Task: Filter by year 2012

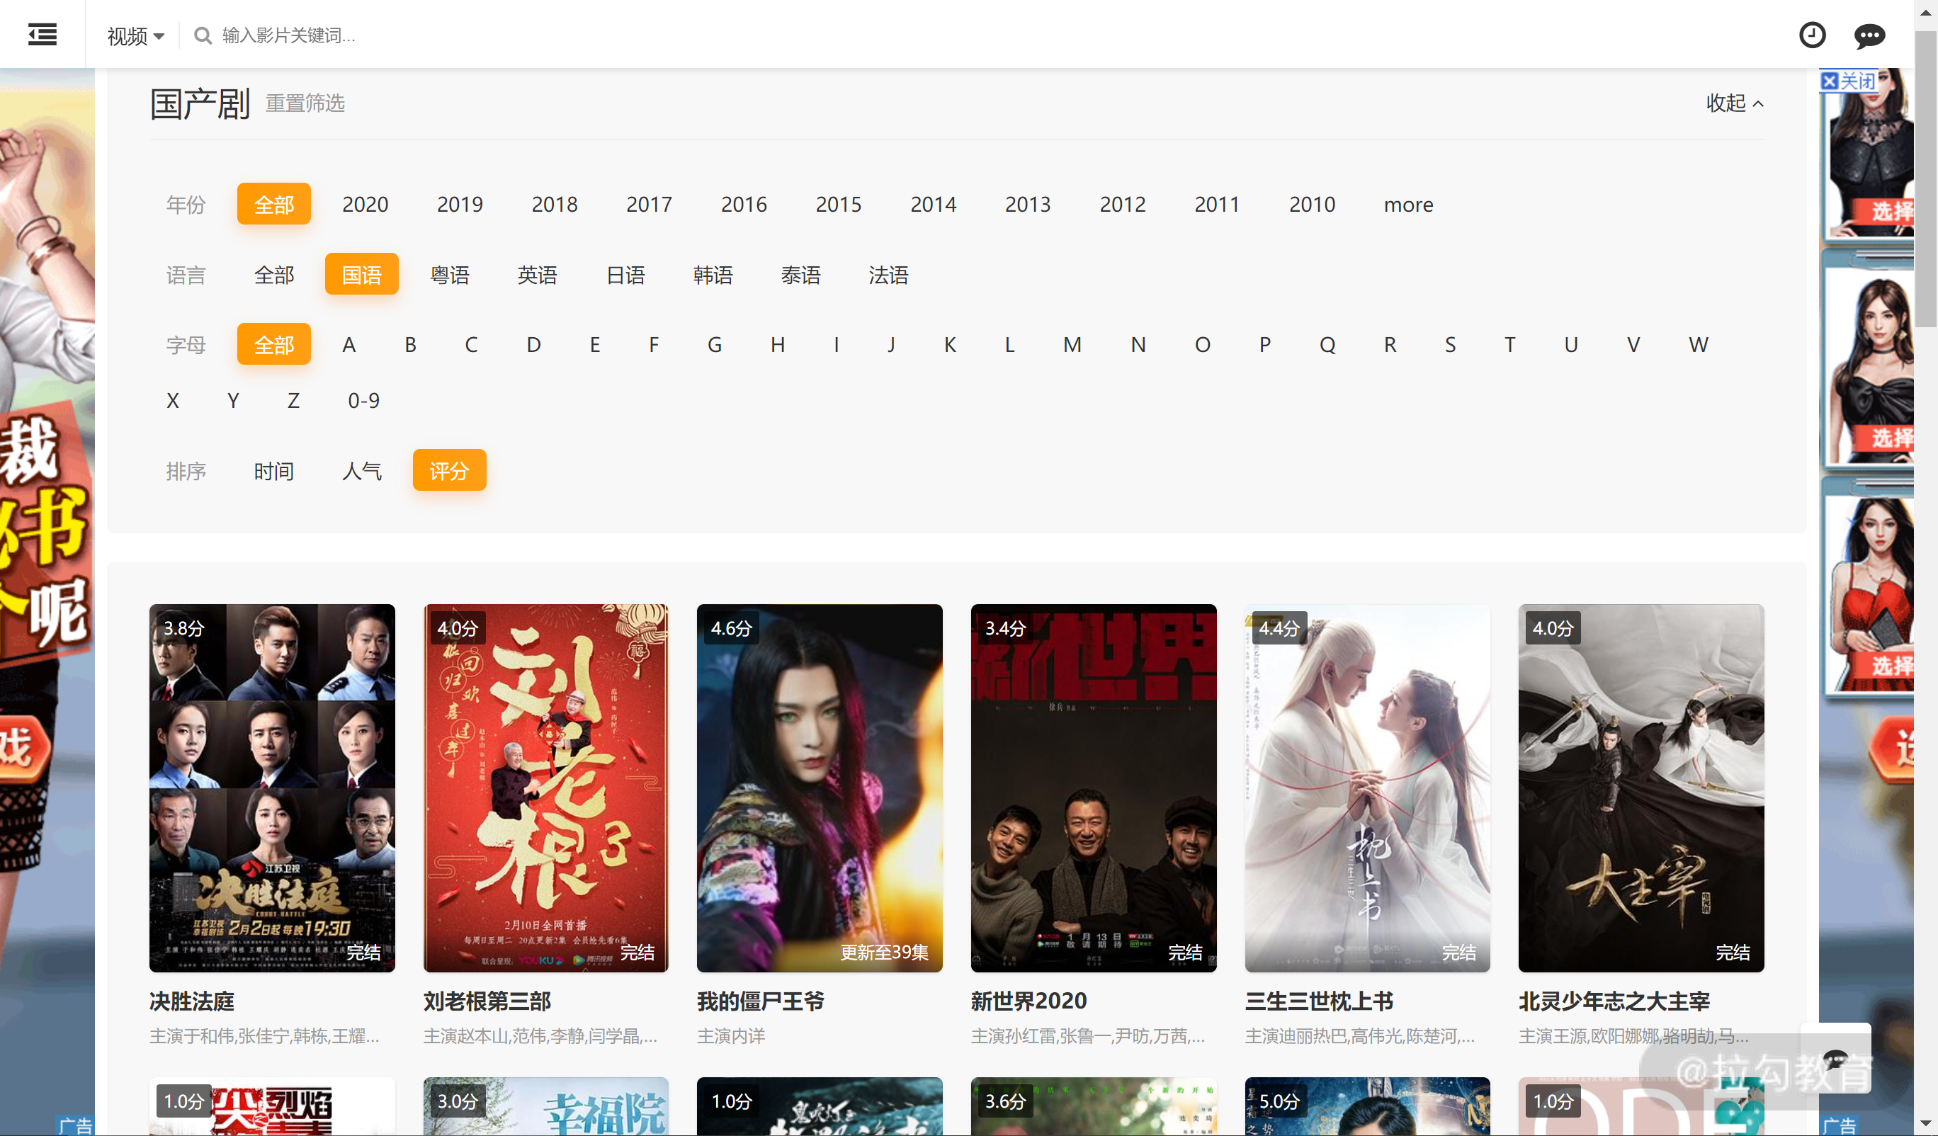Action: click(1123, 204)
